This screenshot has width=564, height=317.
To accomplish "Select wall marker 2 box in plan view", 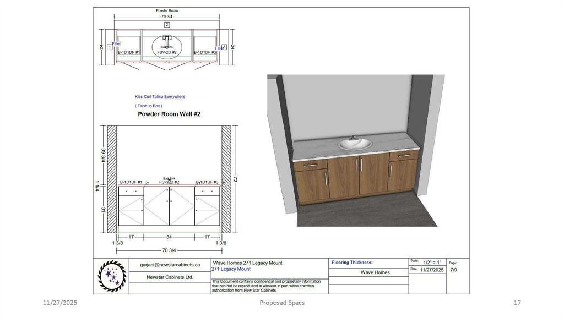I will tap(167, 24).
